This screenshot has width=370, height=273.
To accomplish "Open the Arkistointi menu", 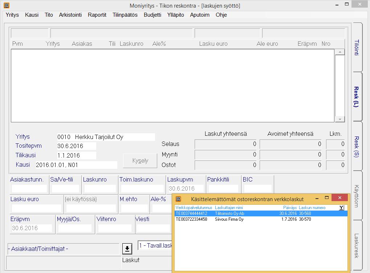I will [x=70, y=15].
